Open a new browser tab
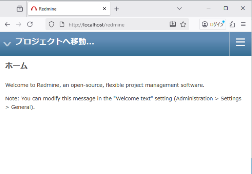 tap(117, 9)
